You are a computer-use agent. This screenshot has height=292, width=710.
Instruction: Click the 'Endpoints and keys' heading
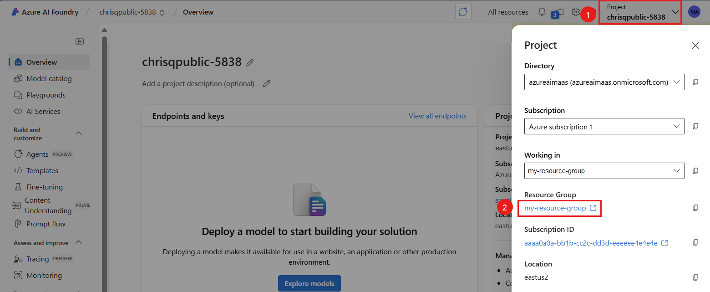point(188,116)
